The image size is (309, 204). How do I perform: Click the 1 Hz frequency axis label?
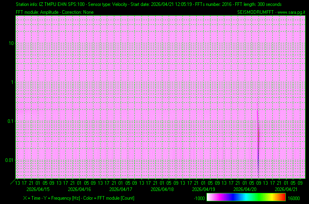click(x=13, y=82)
